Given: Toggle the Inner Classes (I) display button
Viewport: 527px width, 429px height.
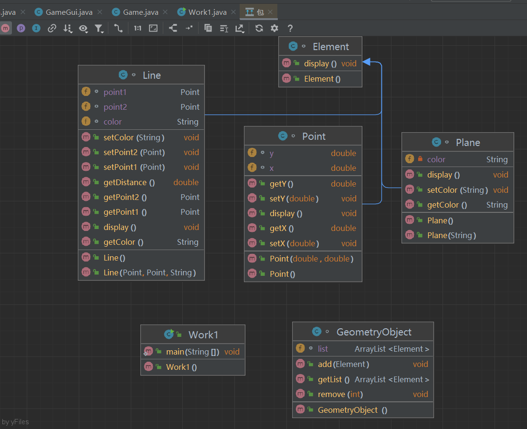Looking at the screenshot, I should click(36, 28).
